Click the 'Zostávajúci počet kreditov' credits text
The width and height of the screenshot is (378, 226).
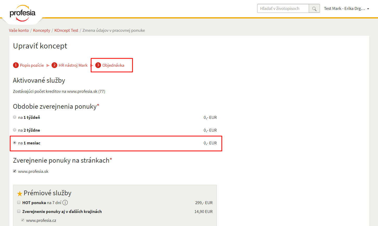coord(59,91)
